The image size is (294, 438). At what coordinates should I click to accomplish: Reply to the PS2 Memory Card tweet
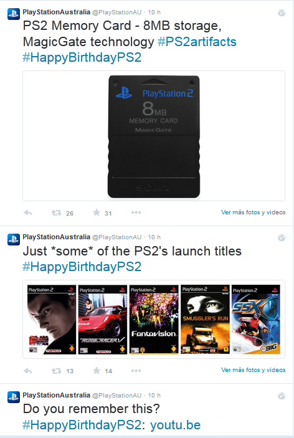coord(27,213)
